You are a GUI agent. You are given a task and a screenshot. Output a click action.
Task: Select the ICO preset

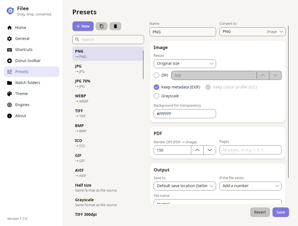coord(108,143)
